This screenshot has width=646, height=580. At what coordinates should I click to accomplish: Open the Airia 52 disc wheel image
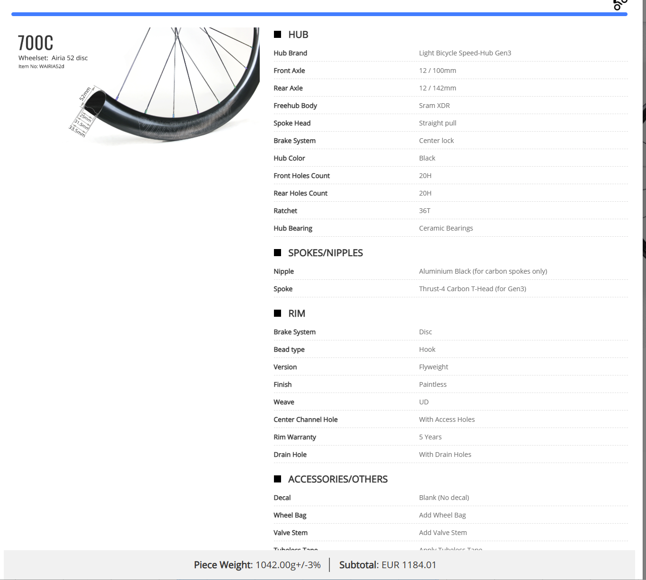pyautogui.click(x=190, y=85)
